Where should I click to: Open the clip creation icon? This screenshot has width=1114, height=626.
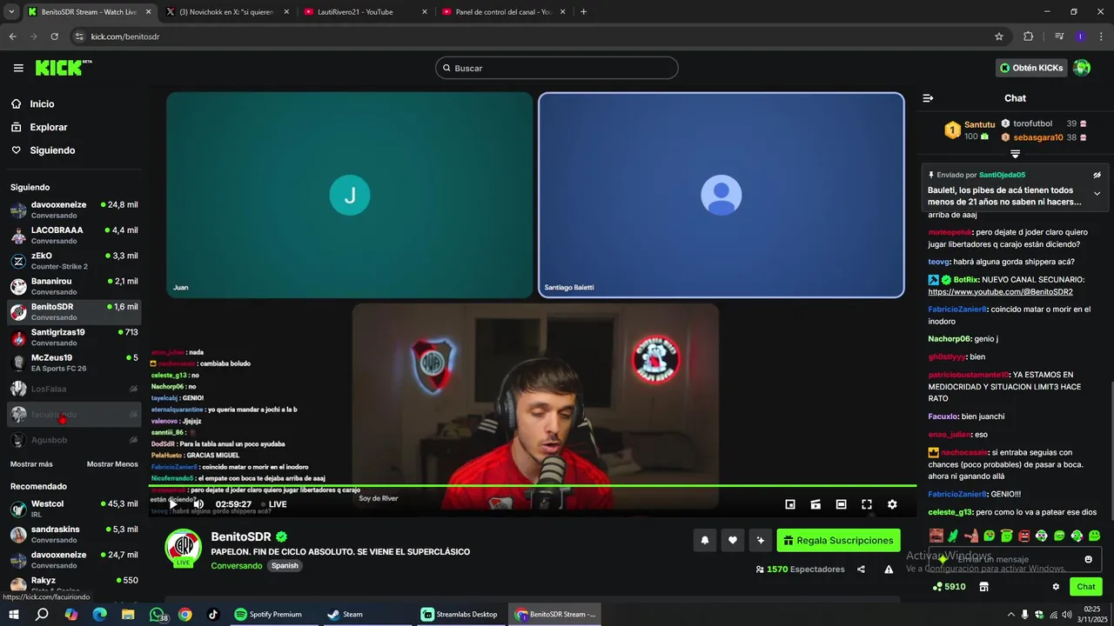pos(815,504)
